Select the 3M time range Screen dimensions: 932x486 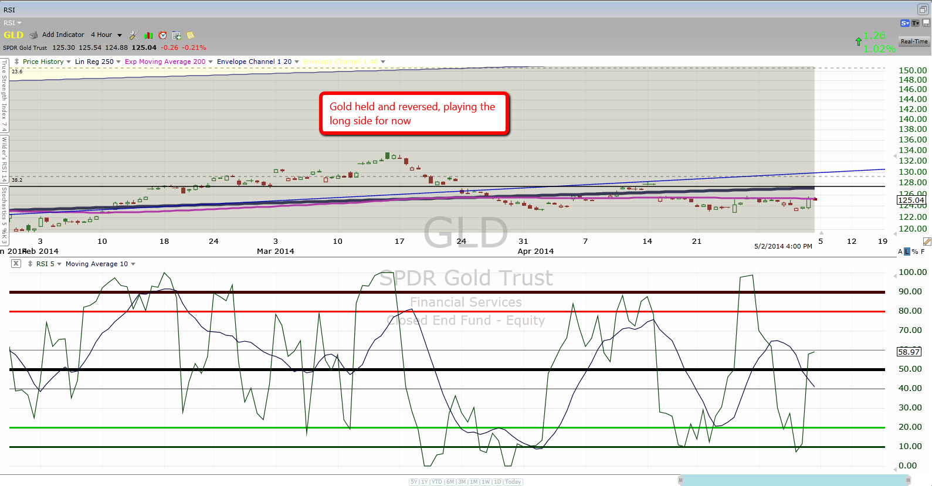(x=462, y=482)
